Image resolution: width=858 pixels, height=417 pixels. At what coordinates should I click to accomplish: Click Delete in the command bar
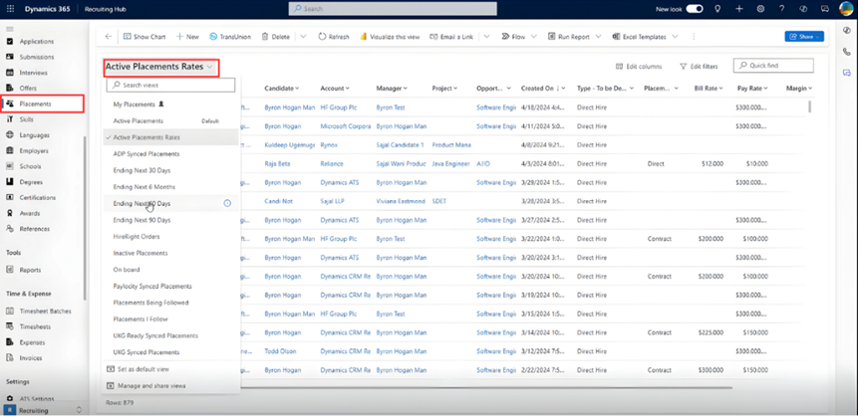point(276,37)
